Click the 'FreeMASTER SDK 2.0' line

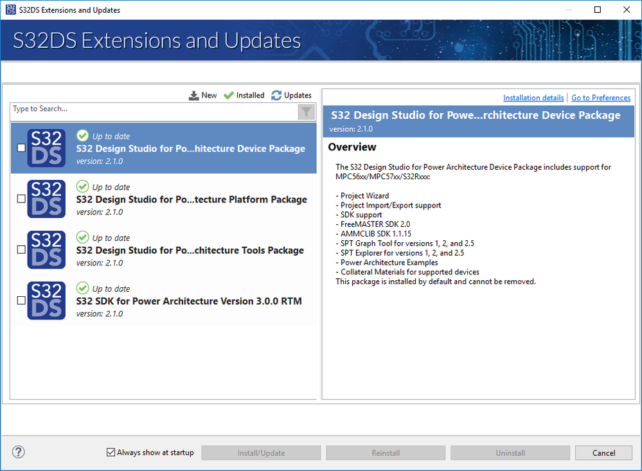click(x=373, y=224)
